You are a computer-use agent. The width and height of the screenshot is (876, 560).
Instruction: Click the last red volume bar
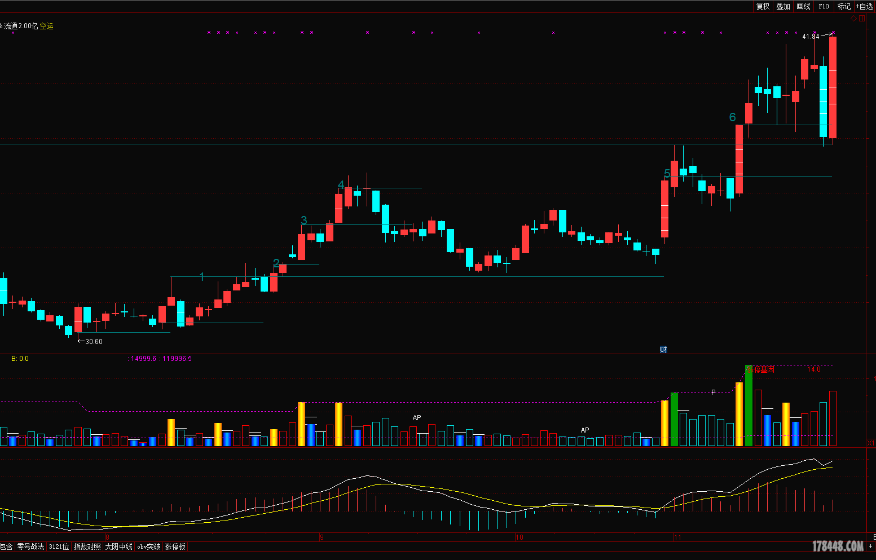(833, 418)
